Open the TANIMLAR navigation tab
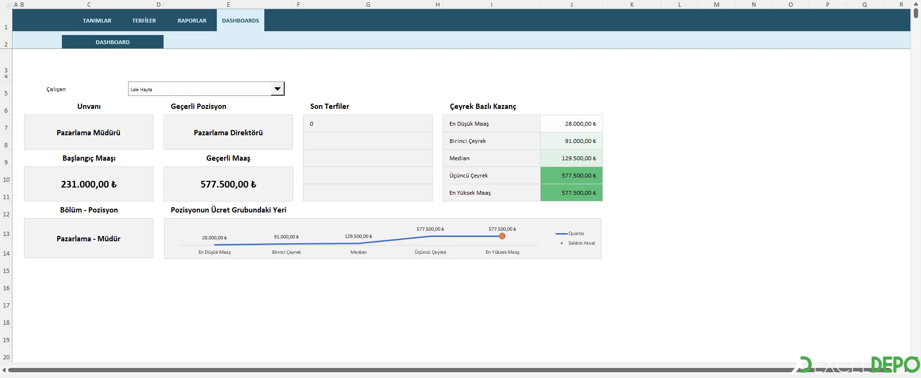The width and height of the screenshot is (921, 378). tap(97, 21)
